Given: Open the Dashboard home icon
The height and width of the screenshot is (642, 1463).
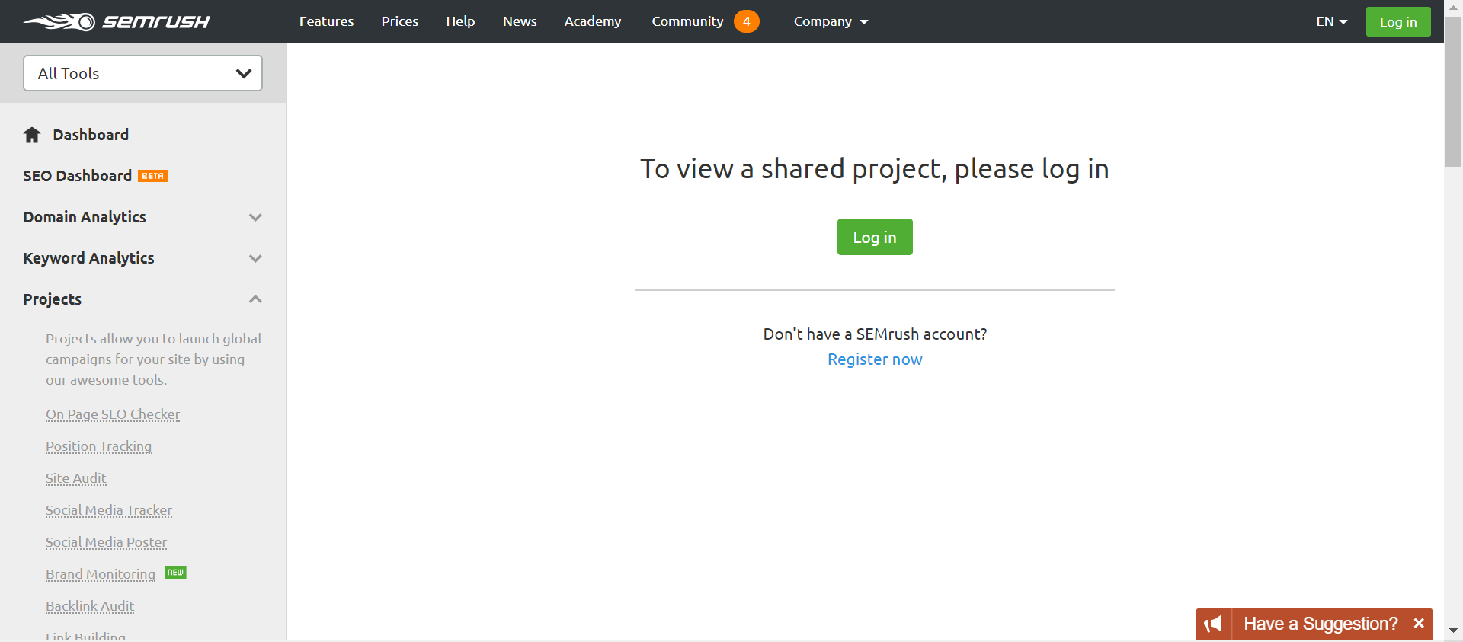Looking at the screenshot, I should pyautogui.click(x=32, y=135).
